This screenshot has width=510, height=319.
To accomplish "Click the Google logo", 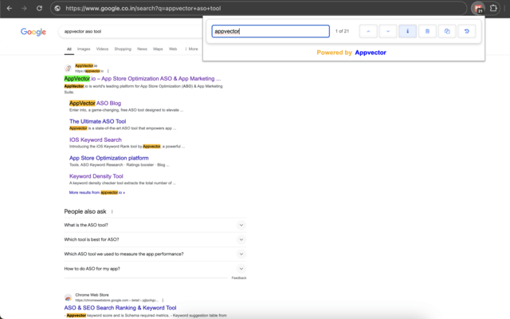I will click(33, 32).
